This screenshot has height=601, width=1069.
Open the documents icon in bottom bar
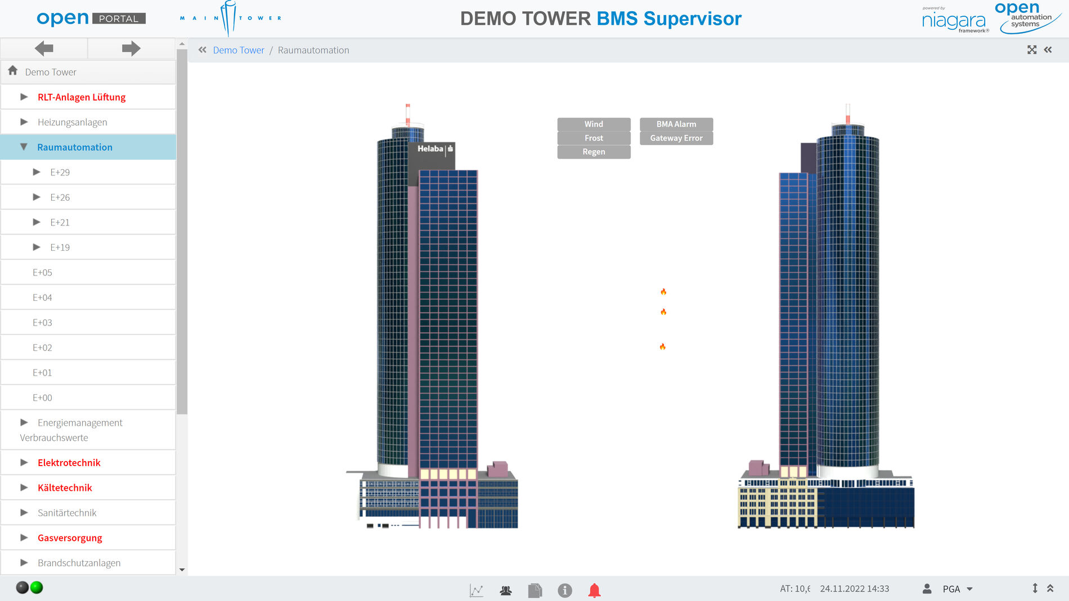(534, 590)
